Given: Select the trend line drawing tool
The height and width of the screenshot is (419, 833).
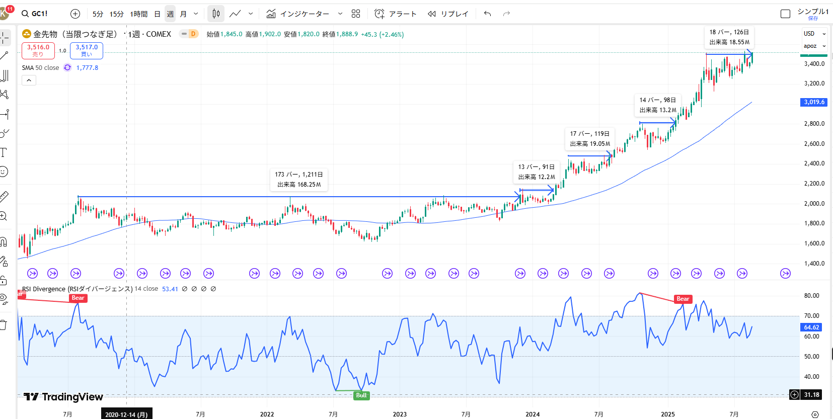Looking at the screenshot, I should tap(4, 56).
